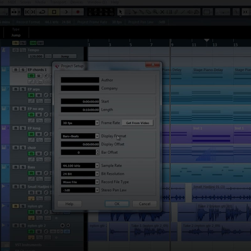Image resolution: width=251 pixels, height=251 pixels.
Task: Select the Range Selection tool
Action: coord(128,12)
